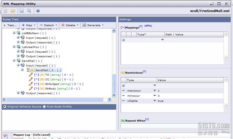Add a mapping row with the plus icon
Image resolution: width=233 pixels, height=139 pixels.
click(123, 40)
